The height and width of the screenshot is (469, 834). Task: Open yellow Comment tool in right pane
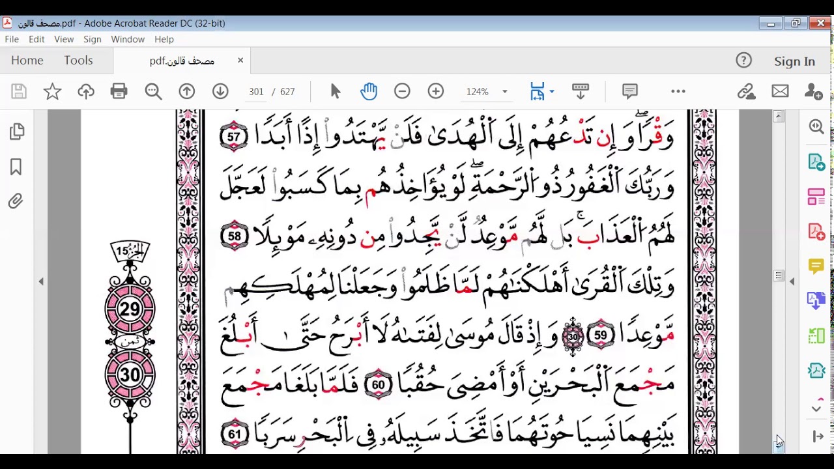pos(816,266)
